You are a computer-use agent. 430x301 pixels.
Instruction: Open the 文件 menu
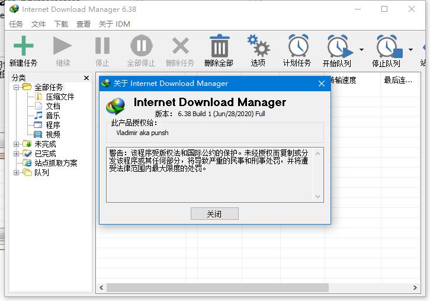click(38, 24)
